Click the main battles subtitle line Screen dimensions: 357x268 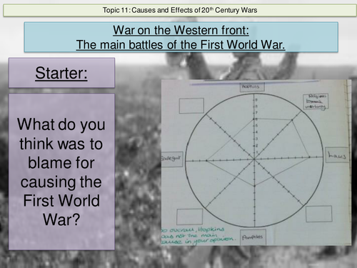coord(181,44)
